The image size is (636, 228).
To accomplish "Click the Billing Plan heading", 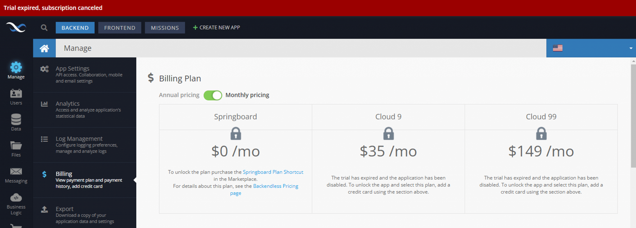I will click(180, 78).
